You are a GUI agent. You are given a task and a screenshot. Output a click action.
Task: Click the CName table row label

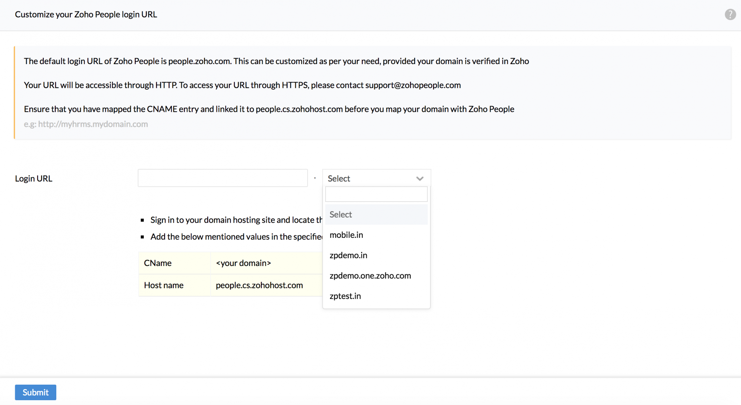pyautogui.click(x=158, y=263)
